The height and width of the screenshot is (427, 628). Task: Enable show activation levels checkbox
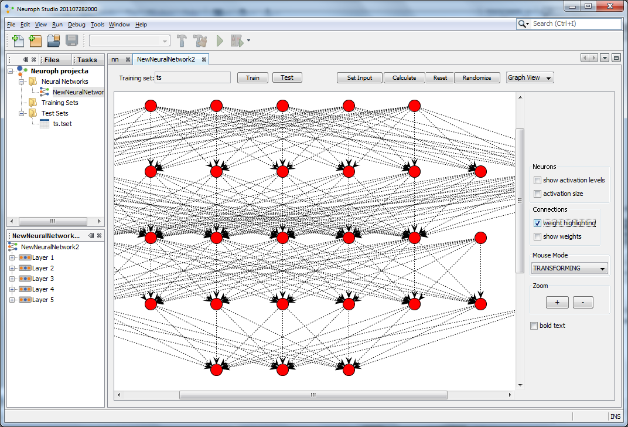coord(537,180)
